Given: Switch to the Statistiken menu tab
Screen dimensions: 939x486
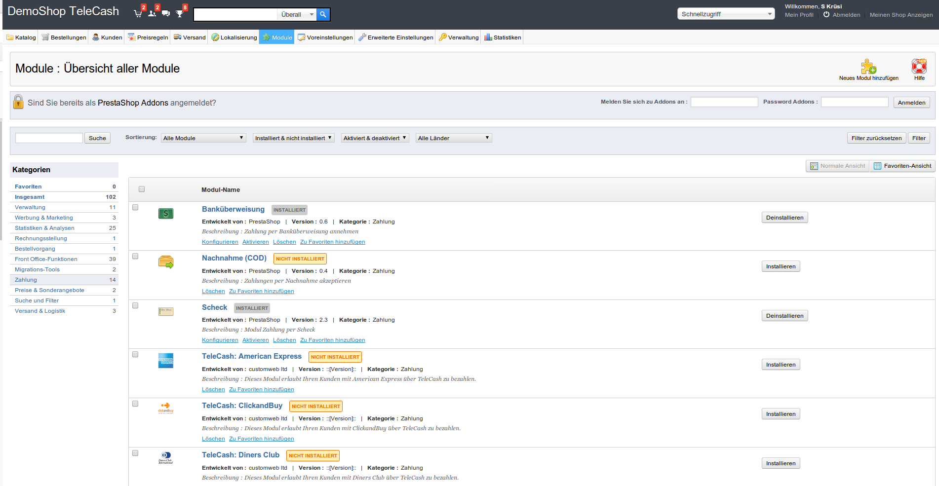Looking at the screenshot, I should coord(503,37).
